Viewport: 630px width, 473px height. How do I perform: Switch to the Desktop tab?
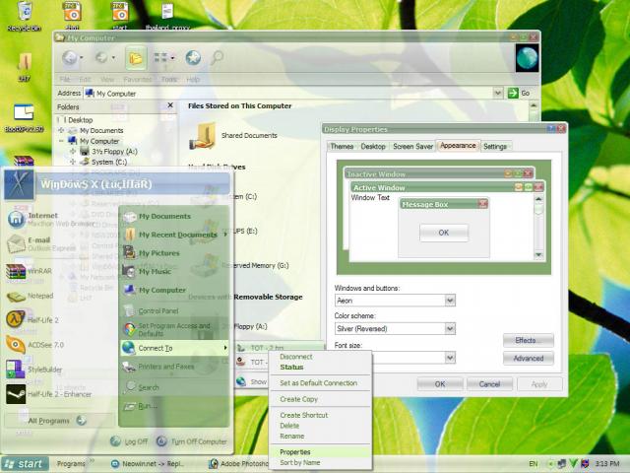click(373, 147)
